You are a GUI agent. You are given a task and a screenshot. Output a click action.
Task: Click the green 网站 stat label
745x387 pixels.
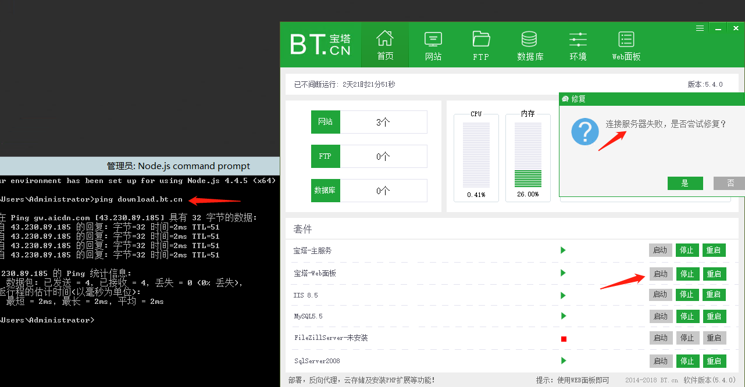coord(326,122)
